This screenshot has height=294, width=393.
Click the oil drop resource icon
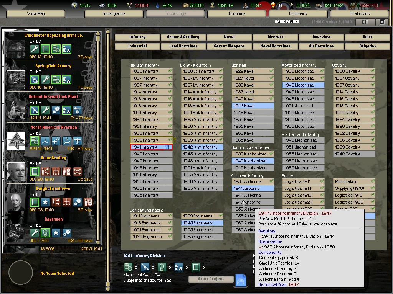pos(157,5)
